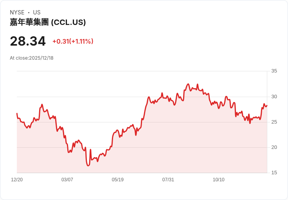Click the 03/07 date label on x-axis
Image resolution: width=288 pixels, height=200 pixels.
[x=67, y=179]
